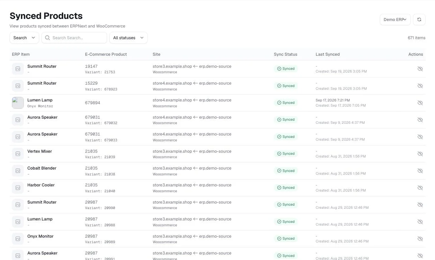Click the 671 items count text

tap(416, 38)
